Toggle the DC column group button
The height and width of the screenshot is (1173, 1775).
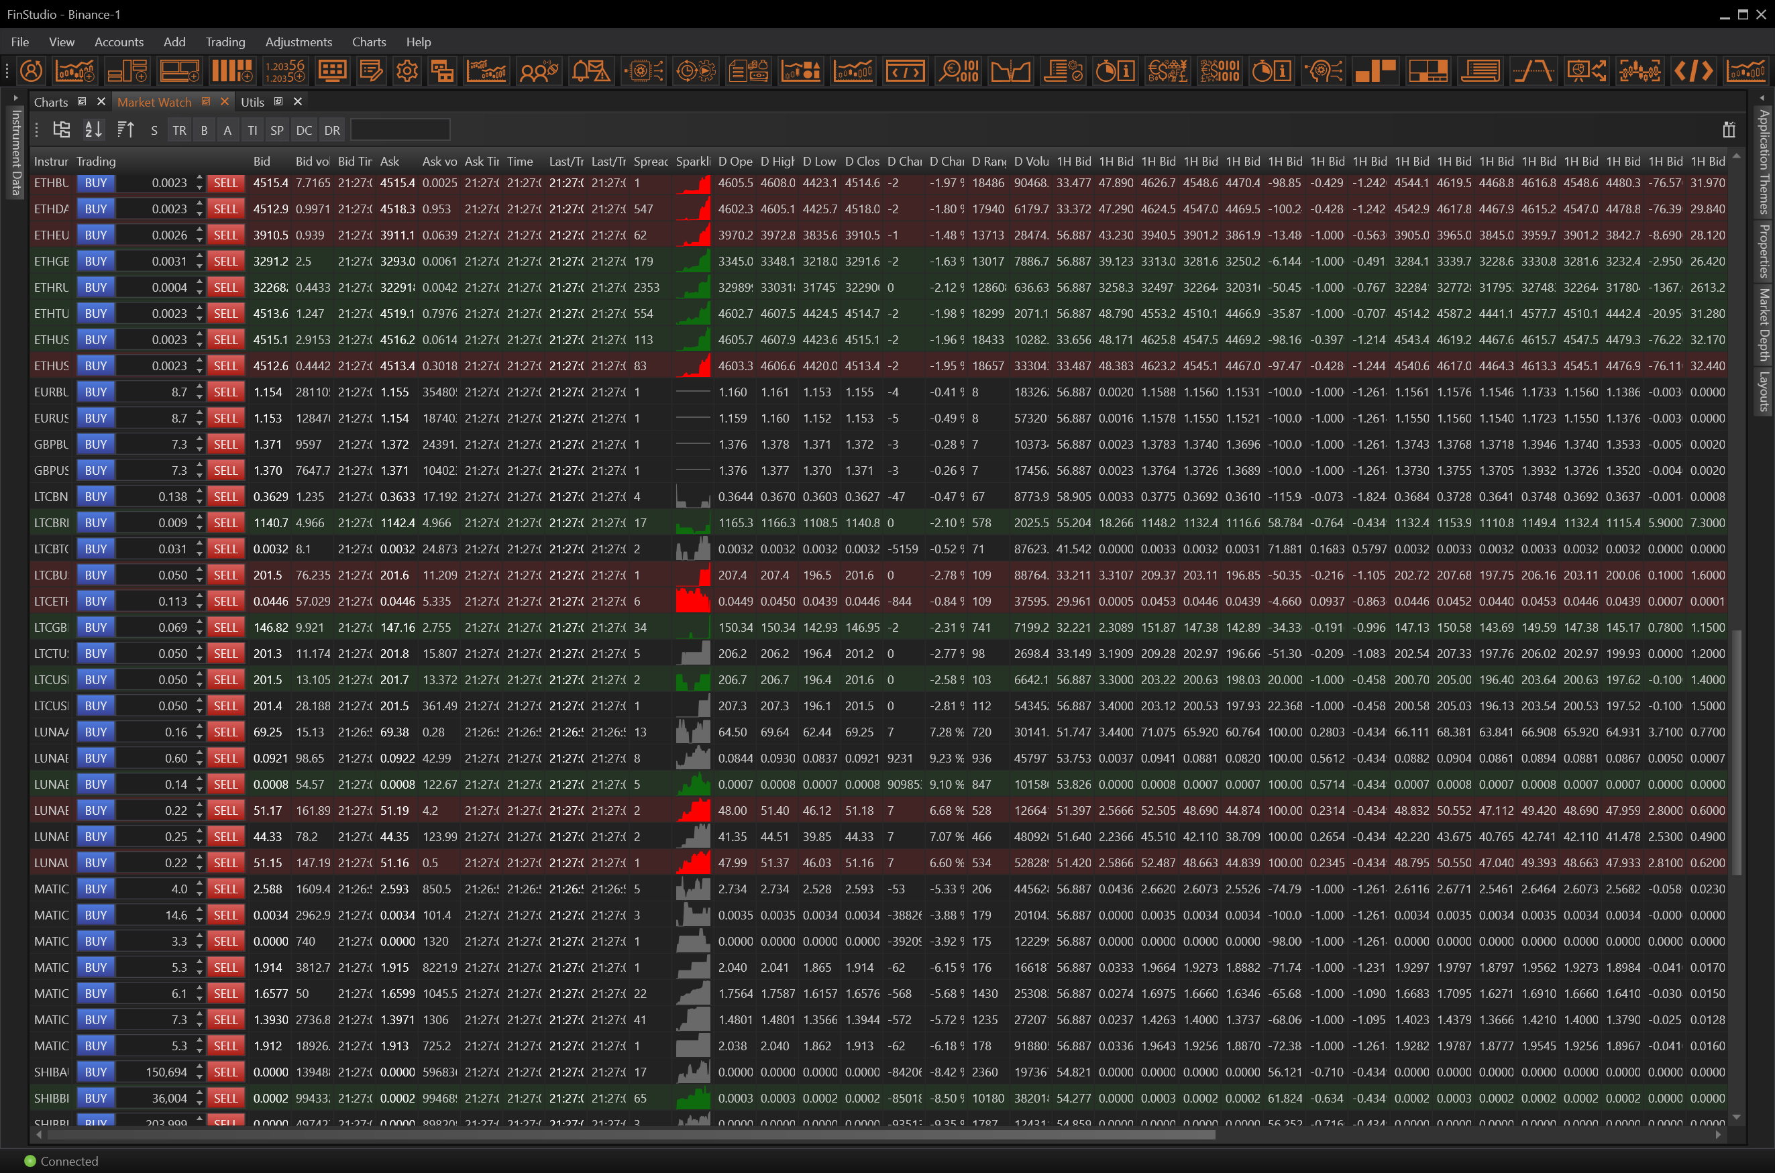(x=304, y=130)
